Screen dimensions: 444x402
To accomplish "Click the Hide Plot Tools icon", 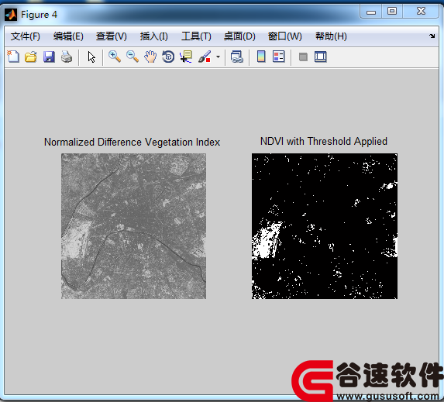I will click(x=303, y=57).
